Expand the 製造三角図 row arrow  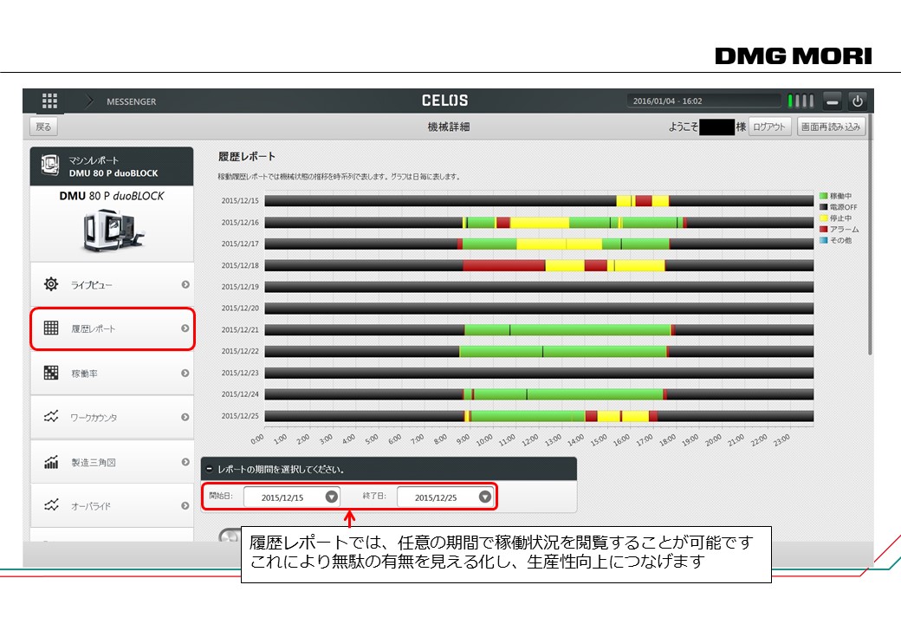[185, 461]
